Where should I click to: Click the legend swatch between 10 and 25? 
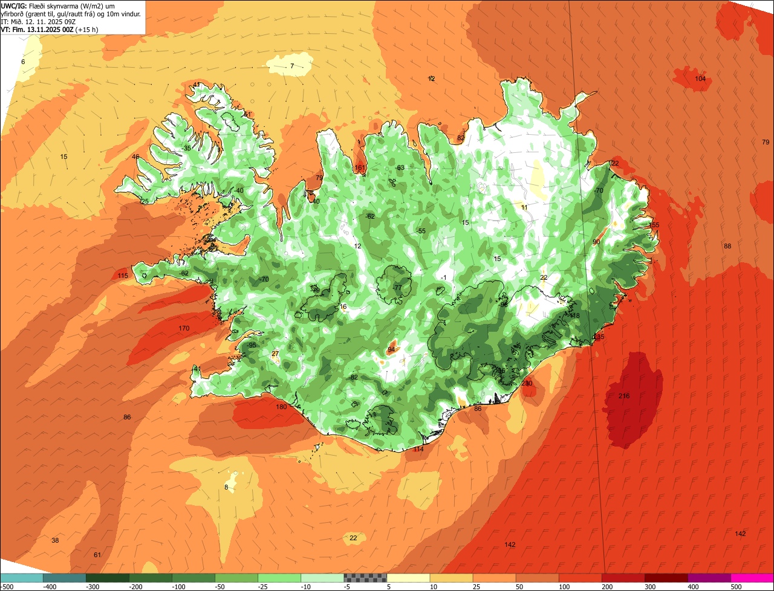point(450,578)
